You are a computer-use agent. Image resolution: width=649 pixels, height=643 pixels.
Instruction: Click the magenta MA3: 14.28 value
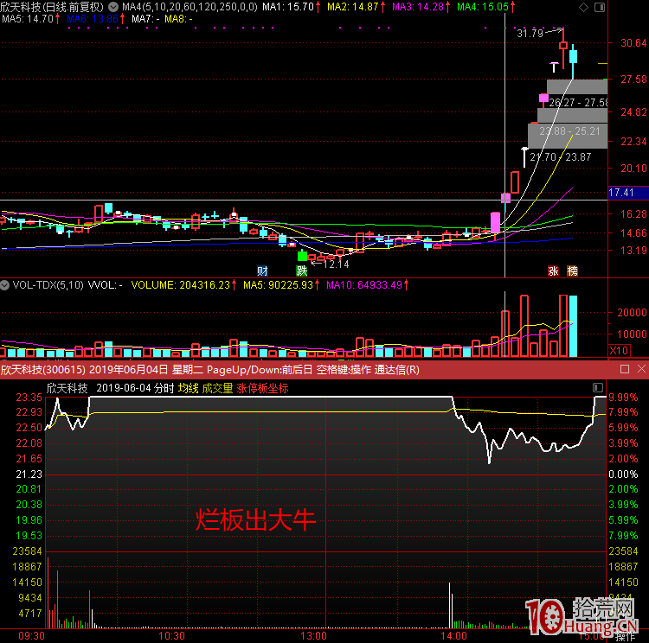point(418,7)
